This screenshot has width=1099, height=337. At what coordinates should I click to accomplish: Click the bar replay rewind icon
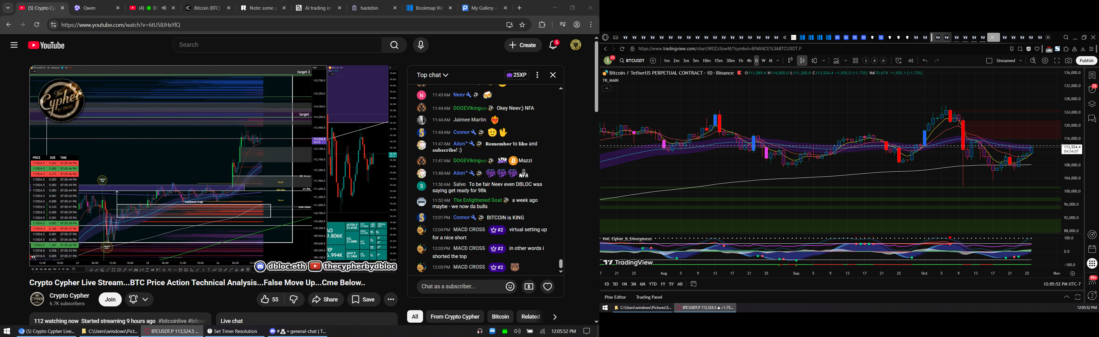pos(910,61)
